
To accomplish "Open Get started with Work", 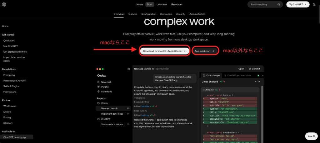I will [15, 52].
